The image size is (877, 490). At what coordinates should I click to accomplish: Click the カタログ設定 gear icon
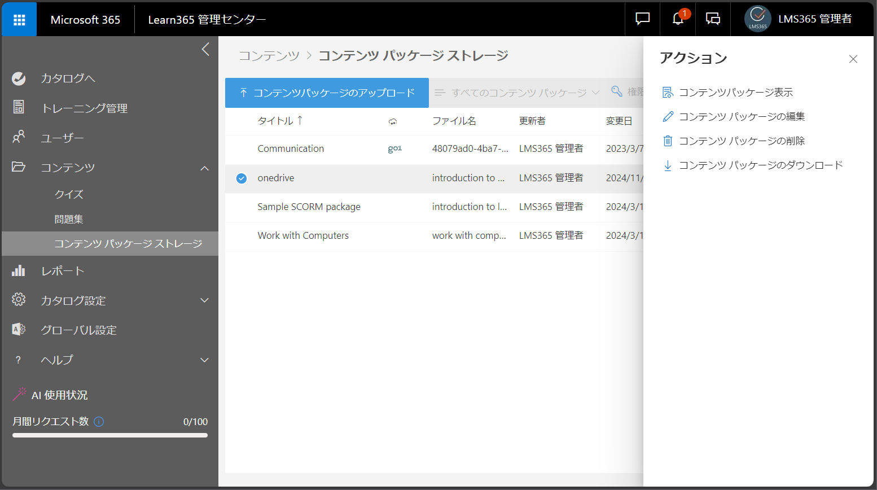[x=19, y=300]
